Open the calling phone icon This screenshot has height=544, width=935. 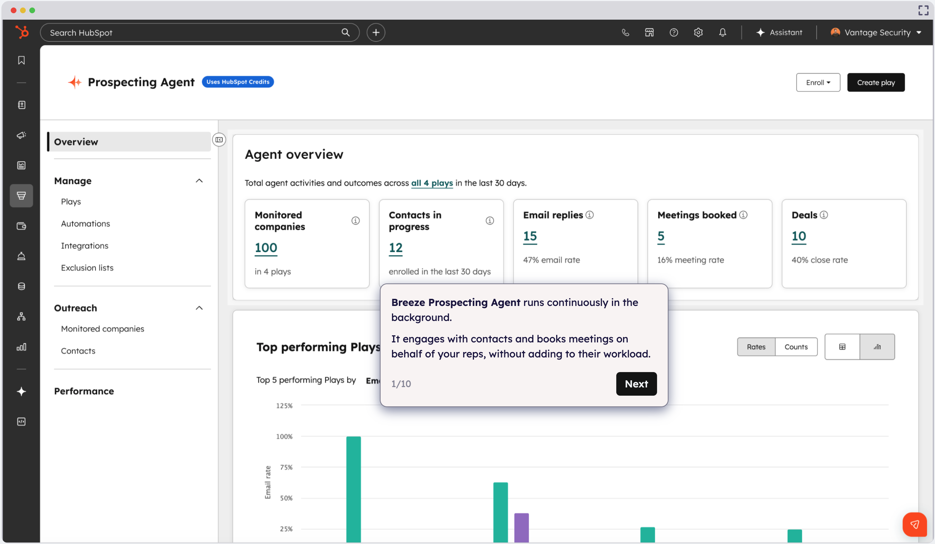626,33
